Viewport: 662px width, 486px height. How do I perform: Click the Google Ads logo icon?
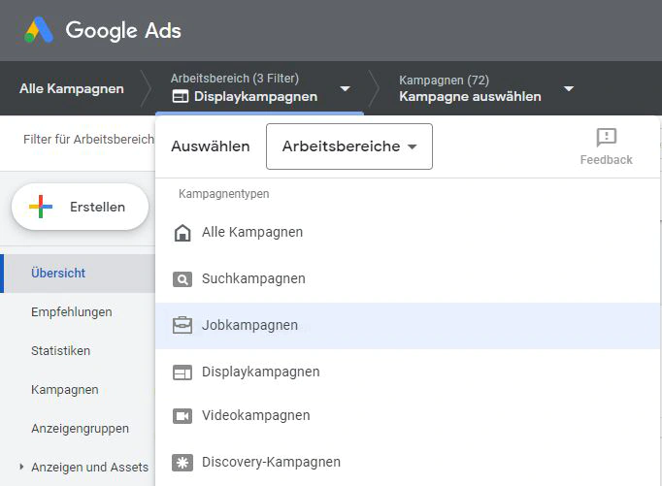[x=39, y=30]
